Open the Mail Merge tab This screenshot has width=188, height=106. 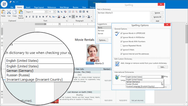(64, 7)
